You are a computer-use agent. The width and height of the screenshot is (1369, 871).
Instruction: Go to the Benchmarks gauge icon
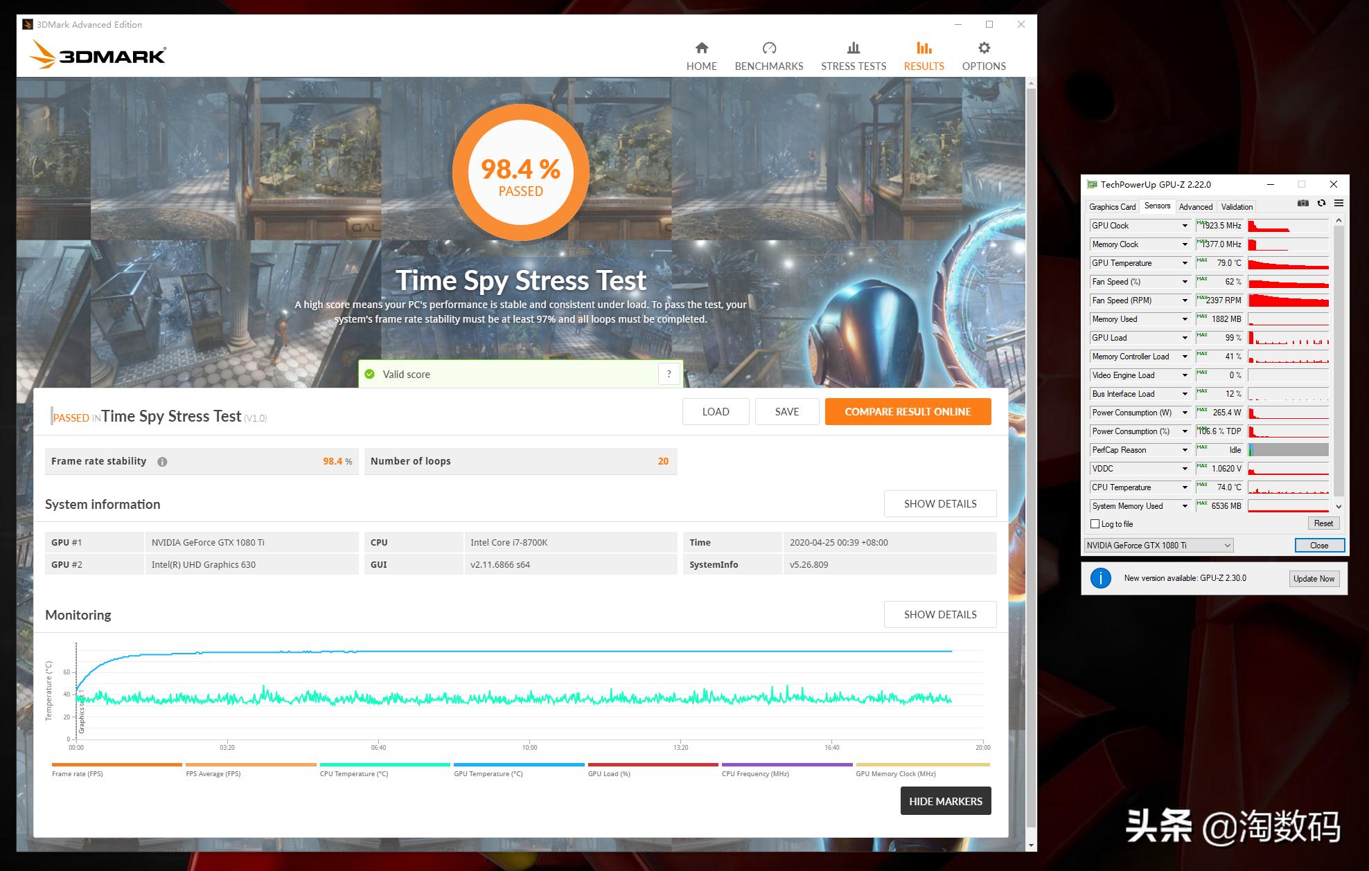coord(769,48)
